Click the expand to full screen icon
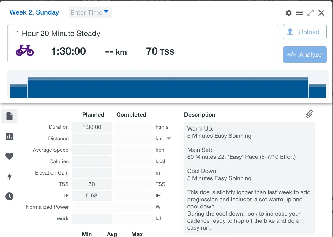Image resolution: width=333 pixels, height=237 pixels. point(310,13)
